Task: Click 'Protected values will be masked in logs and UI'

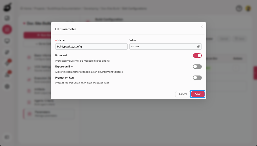Action: pyautogui.click(x=82, y=61)
